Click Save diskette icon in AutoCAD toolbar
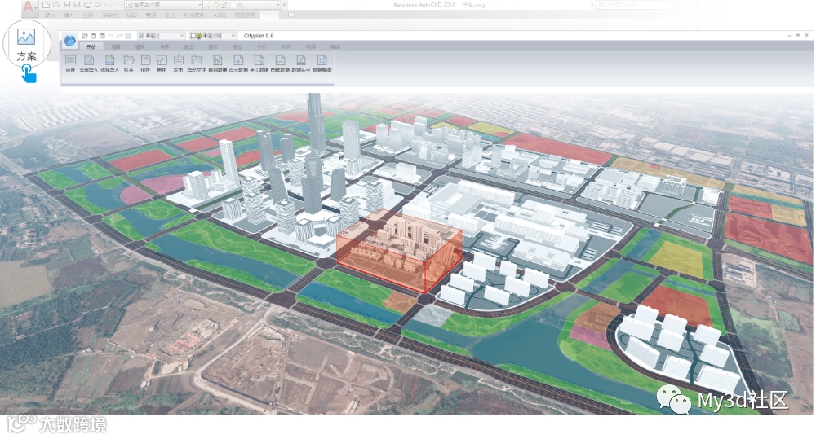 (67, 5)
